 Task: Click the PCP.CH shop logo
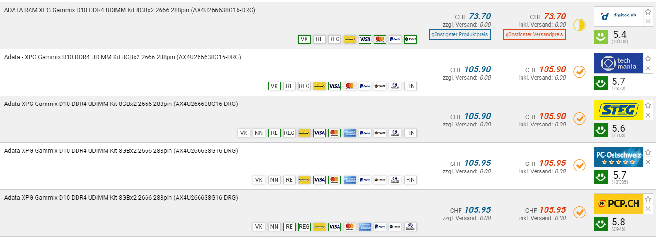(x=617, y=204)
